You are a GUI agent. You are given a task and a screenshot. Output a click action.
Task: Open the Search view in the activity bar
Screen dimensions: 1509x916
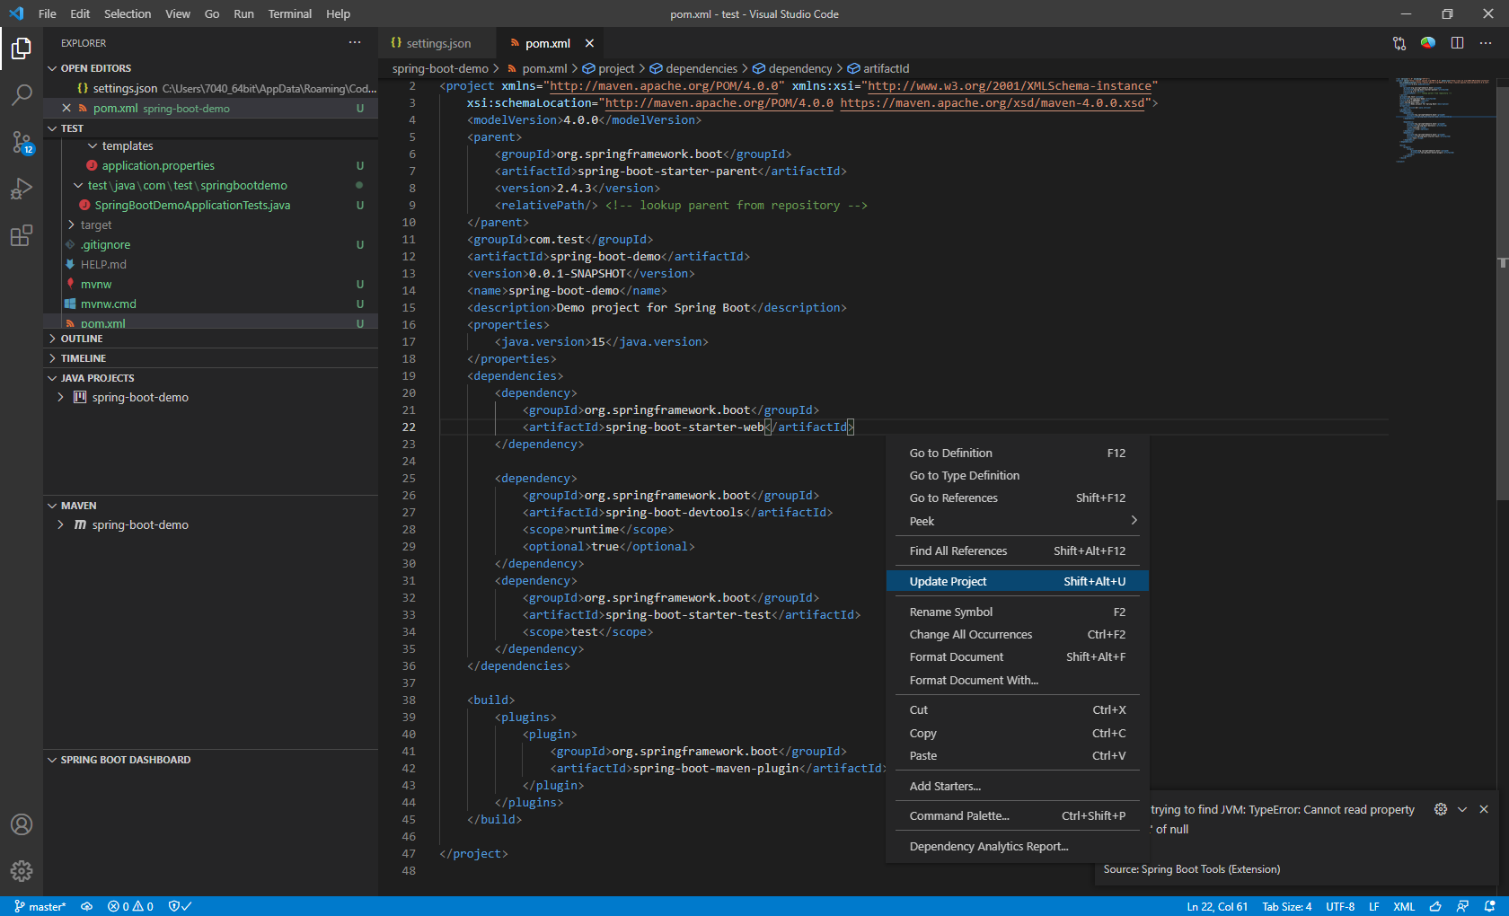(22, 95)
